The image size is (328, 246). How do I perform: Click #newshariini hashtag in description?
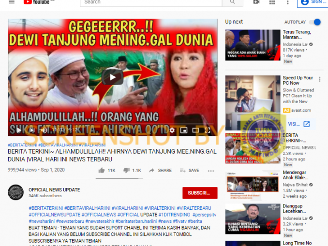[x=42, y=221]
